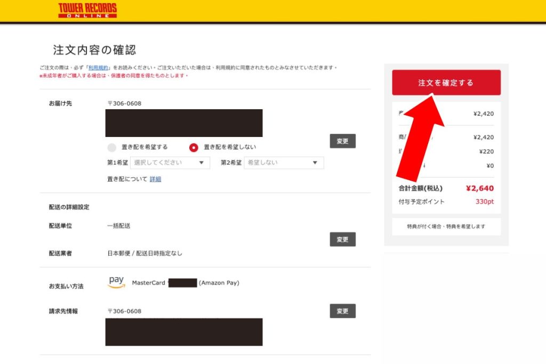Click the 特典を希望します bonus notice box

click(446, 226)
